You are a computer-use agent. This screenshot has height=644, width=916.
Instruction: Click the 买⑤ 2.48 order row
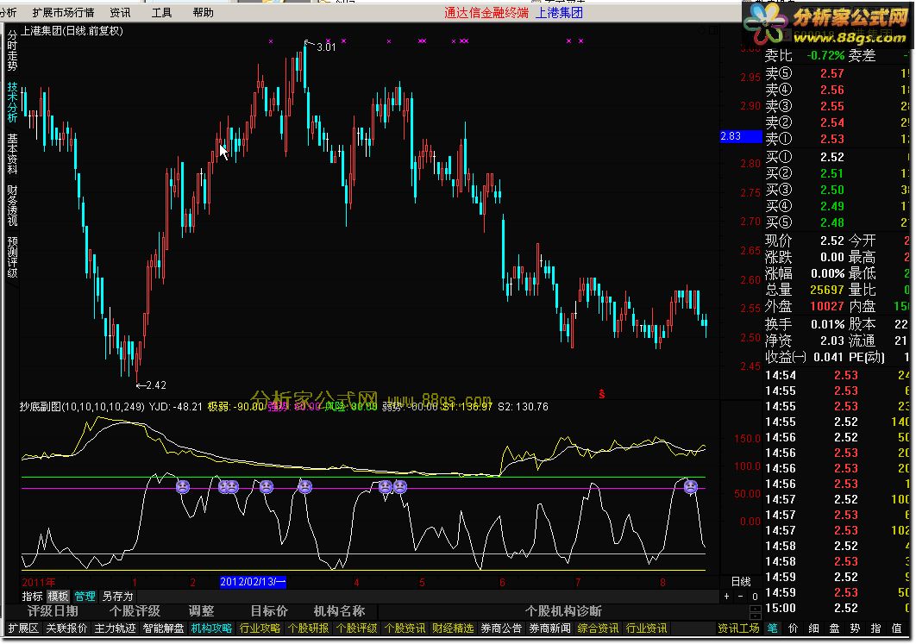pos(838,222)
